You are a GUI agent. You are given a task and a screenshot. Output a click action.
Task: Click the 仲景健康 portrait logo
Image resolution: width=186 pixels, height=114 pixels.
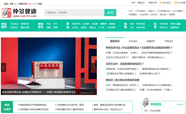7,13
